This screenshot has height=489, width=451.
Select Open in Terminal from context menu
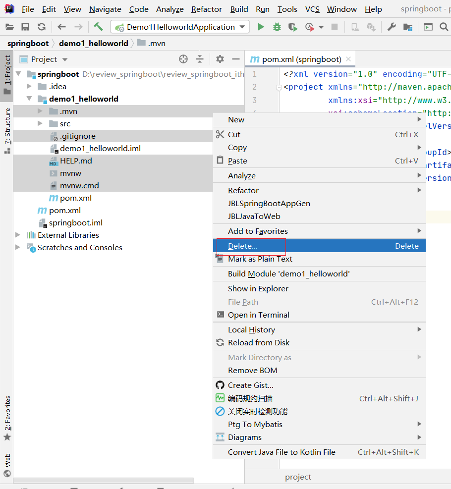258,315
